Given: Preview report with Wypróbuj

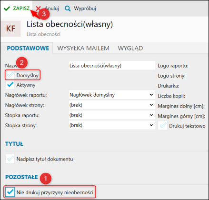Looking at the screenshot, I should click(x=80, y=9).
